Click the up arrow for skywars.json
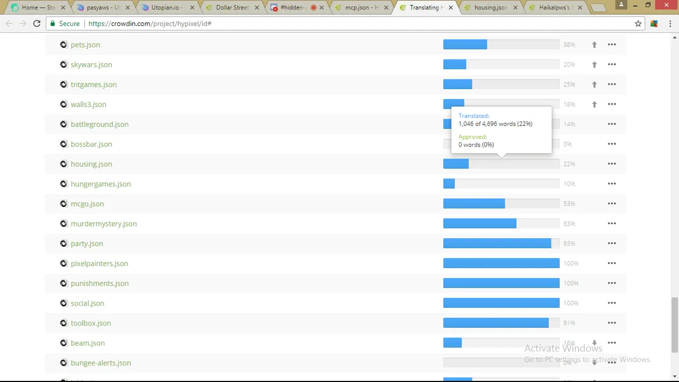 coord(595,65)
